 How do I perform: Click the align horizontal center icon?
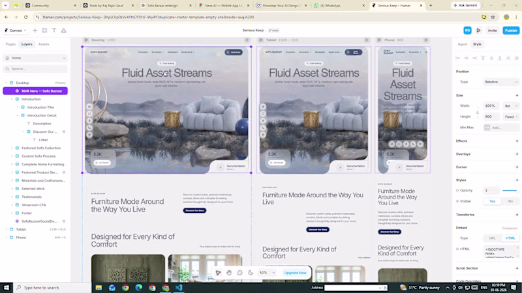pyautogui.click(x=467, y=58)
